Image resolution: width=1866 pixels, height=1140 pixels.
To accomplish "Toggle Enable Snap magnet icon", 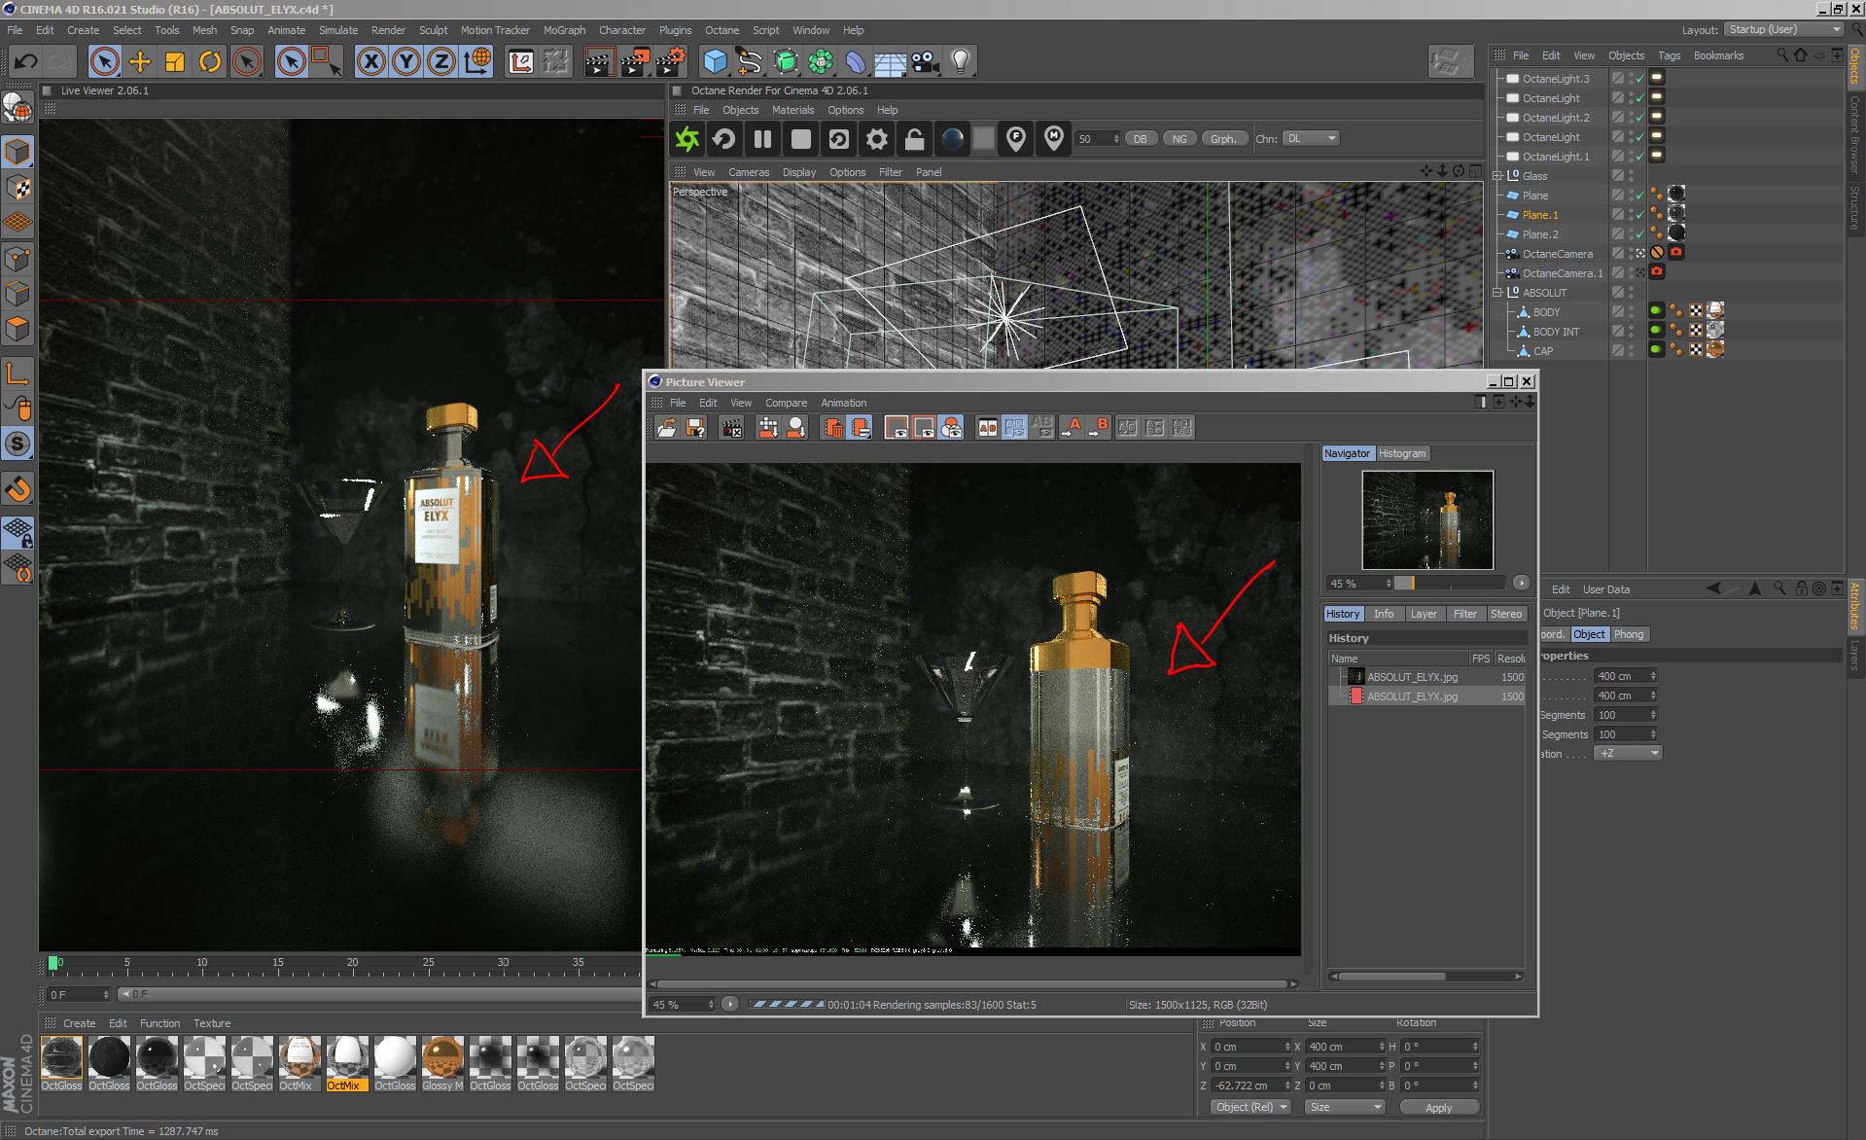I will tap(18, 488).
